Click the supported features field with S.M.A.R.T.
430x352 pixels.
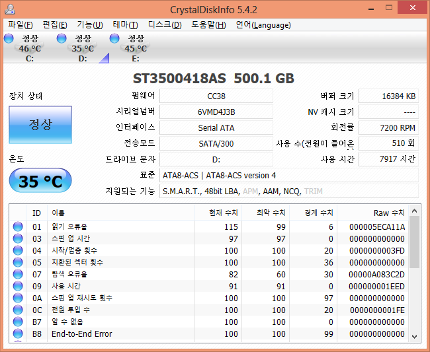click(x=289, y=192)
